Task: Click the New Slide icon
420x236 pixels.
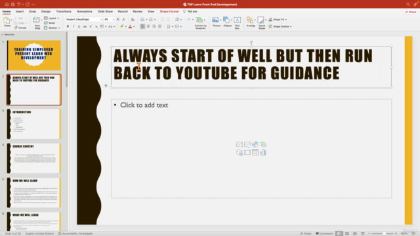Action: (37, 23)
